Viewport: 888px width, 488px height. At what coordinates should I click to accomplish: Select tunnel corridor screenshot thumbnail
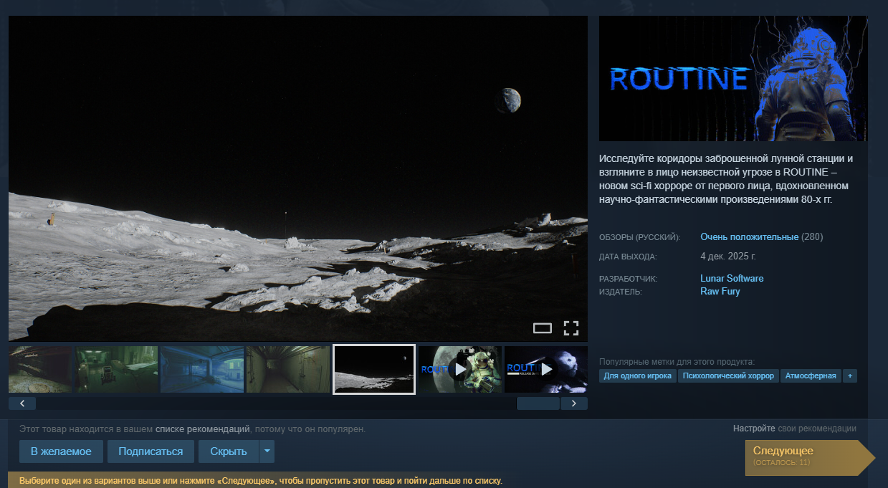[288, 370]
